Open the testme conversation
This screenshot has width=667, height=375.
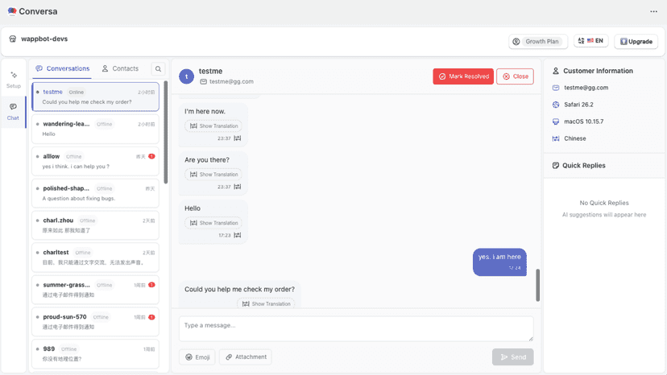95,97
